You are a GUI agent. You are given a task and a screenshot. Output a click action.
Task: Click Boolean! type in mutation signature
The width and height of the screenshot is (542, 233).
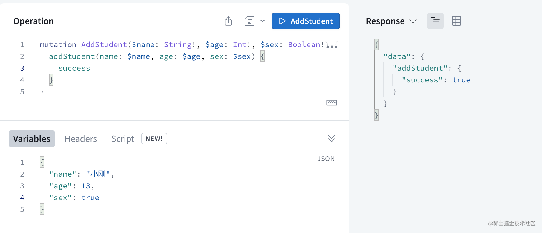tap(306, 45)
